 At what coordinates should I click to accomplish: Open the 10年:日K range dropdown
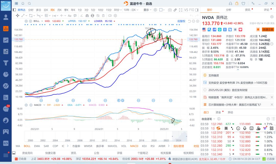132,10
